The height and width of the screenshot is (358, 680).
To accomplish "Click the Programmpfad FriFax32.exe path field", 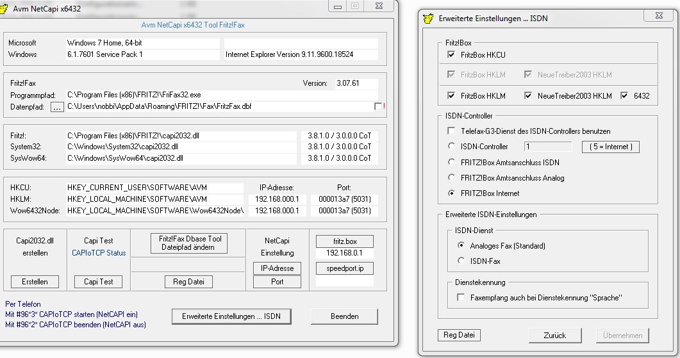I will (222, 95).
